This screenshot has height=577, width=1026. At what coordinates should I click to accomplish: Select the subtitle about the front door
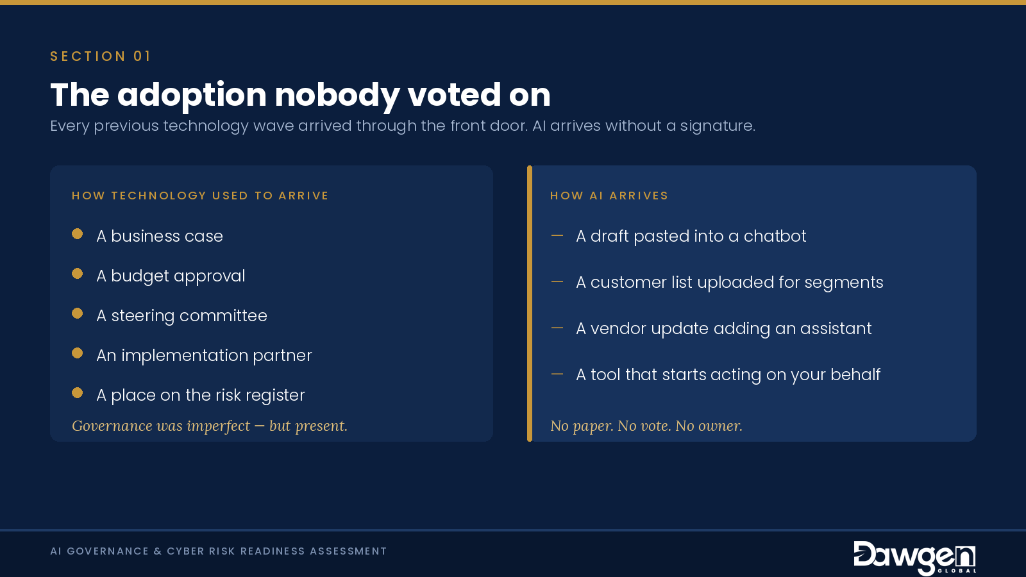click(x=403, y=126)
